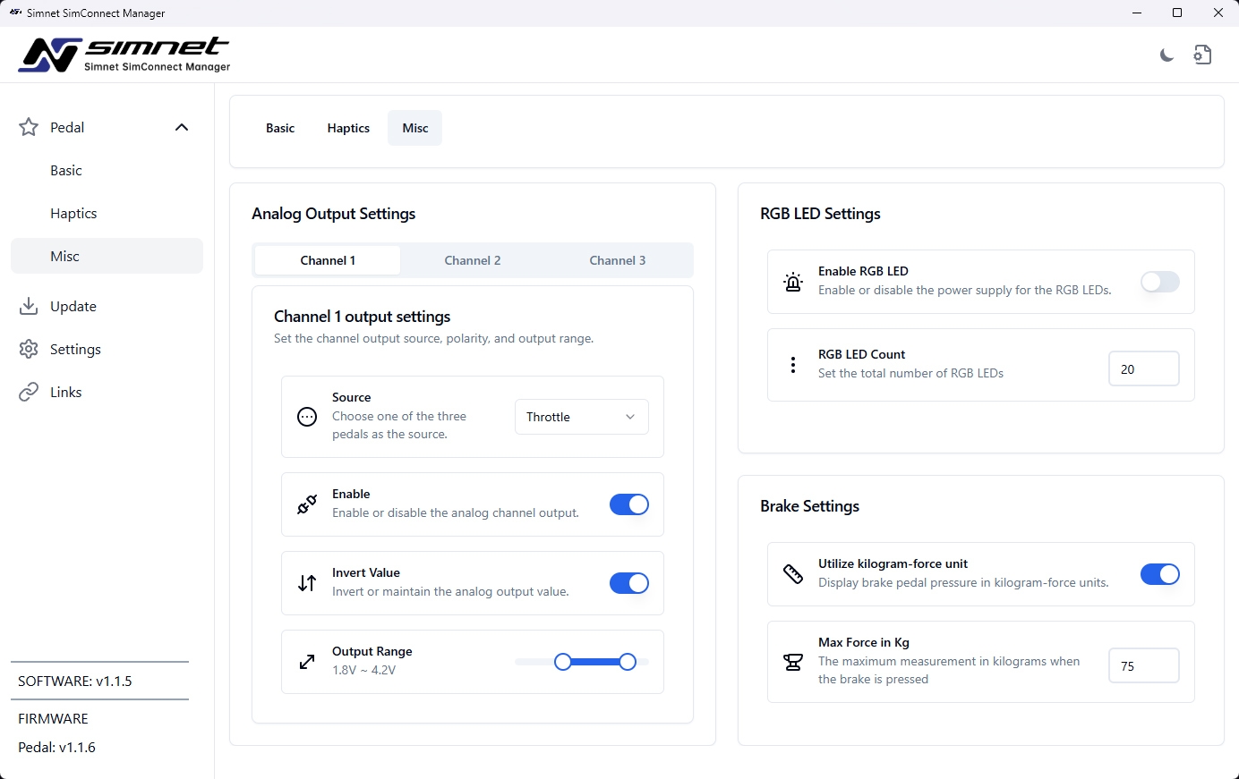Screen dimensions: 1239x779
Task: Click the Settings gear icon in sidebar
Action: 29,349
